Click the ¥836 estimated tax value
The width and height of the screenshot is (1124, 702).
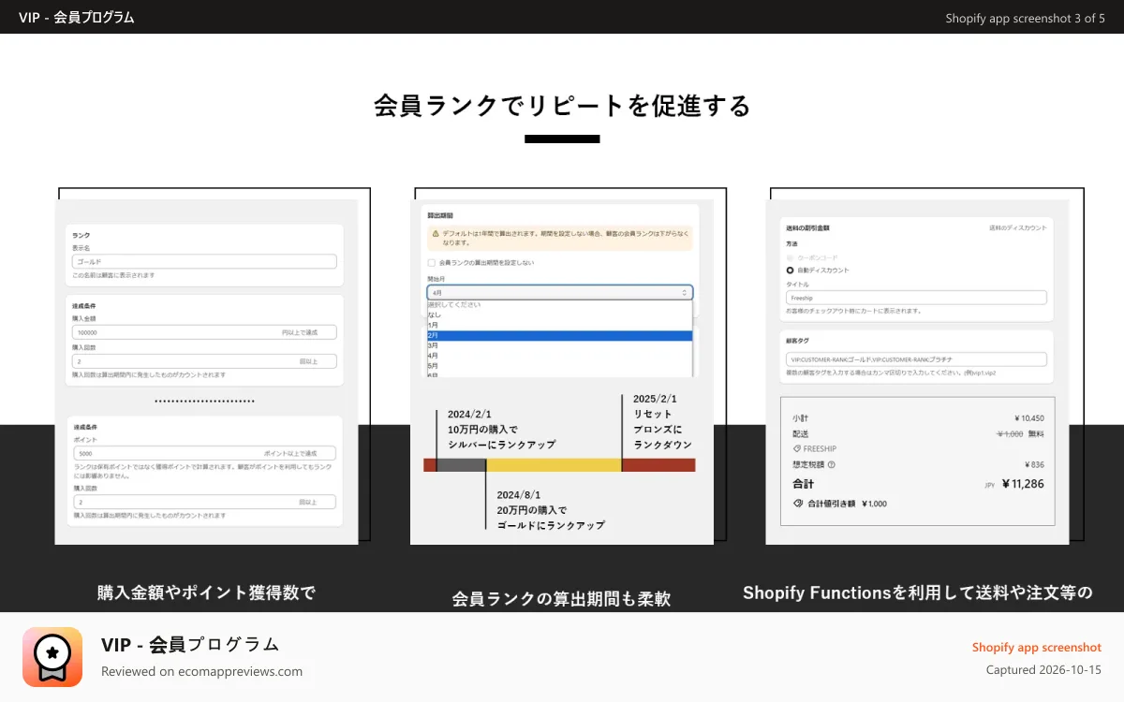(x=1035, y=464)
